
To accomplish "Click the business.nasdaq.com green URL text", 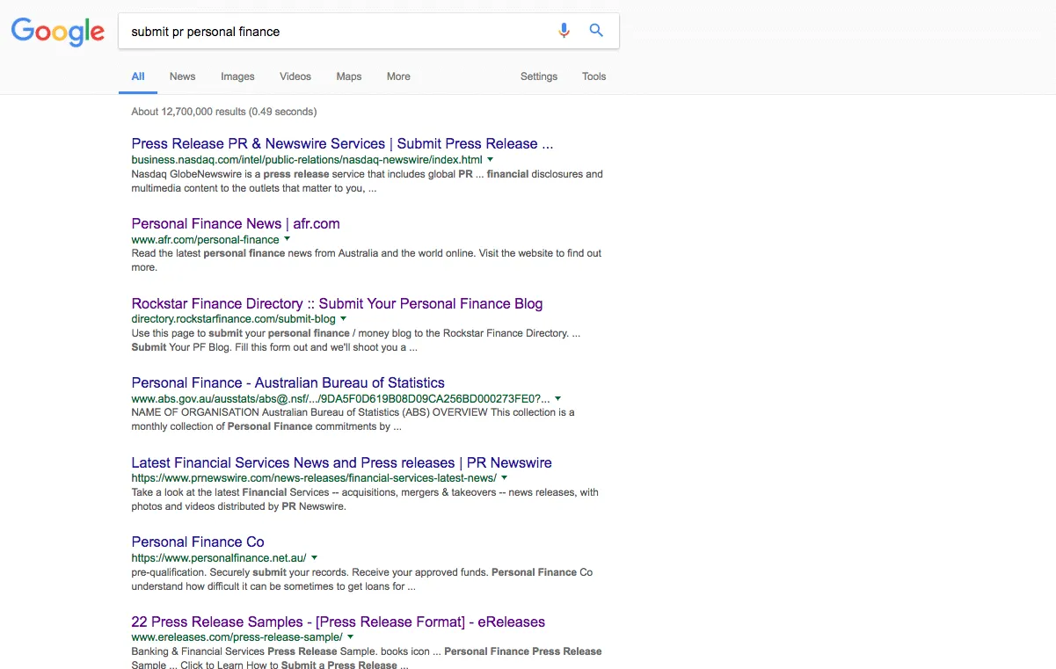I will tap(307, 160).
